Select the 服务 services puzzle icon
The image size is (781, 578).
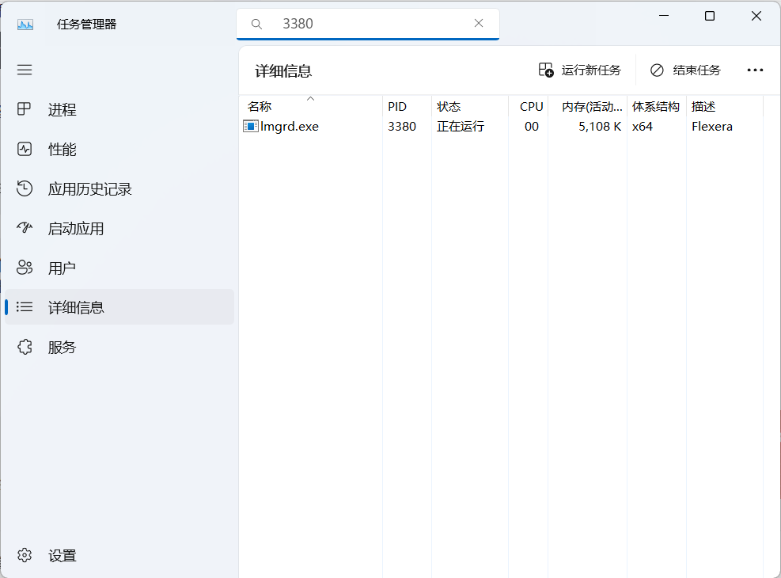(x=25, y=347)
